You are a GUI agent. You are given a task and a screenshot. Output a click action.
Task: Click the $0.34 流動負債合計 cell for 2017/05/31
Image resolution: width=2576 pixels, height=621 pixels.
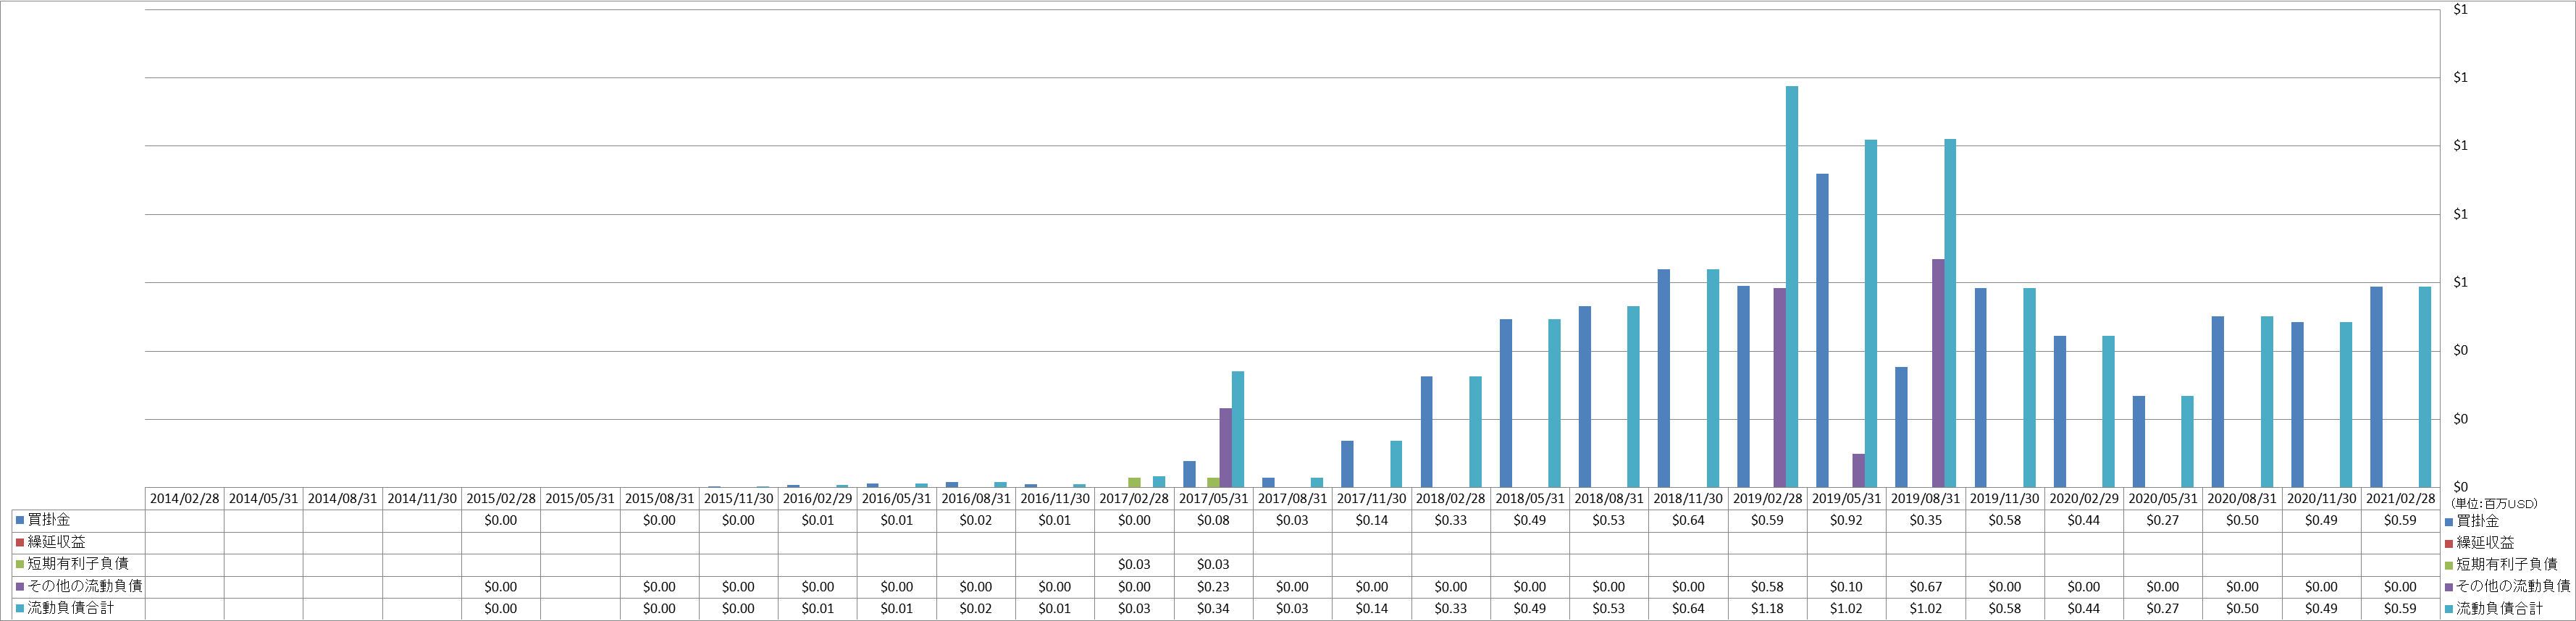click(1213, 609)
